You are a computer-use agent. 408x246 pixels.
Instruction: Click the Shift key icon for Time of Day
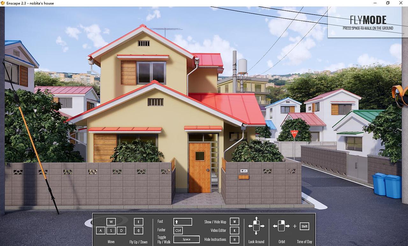pyautogui.click(x=304, y=226)
